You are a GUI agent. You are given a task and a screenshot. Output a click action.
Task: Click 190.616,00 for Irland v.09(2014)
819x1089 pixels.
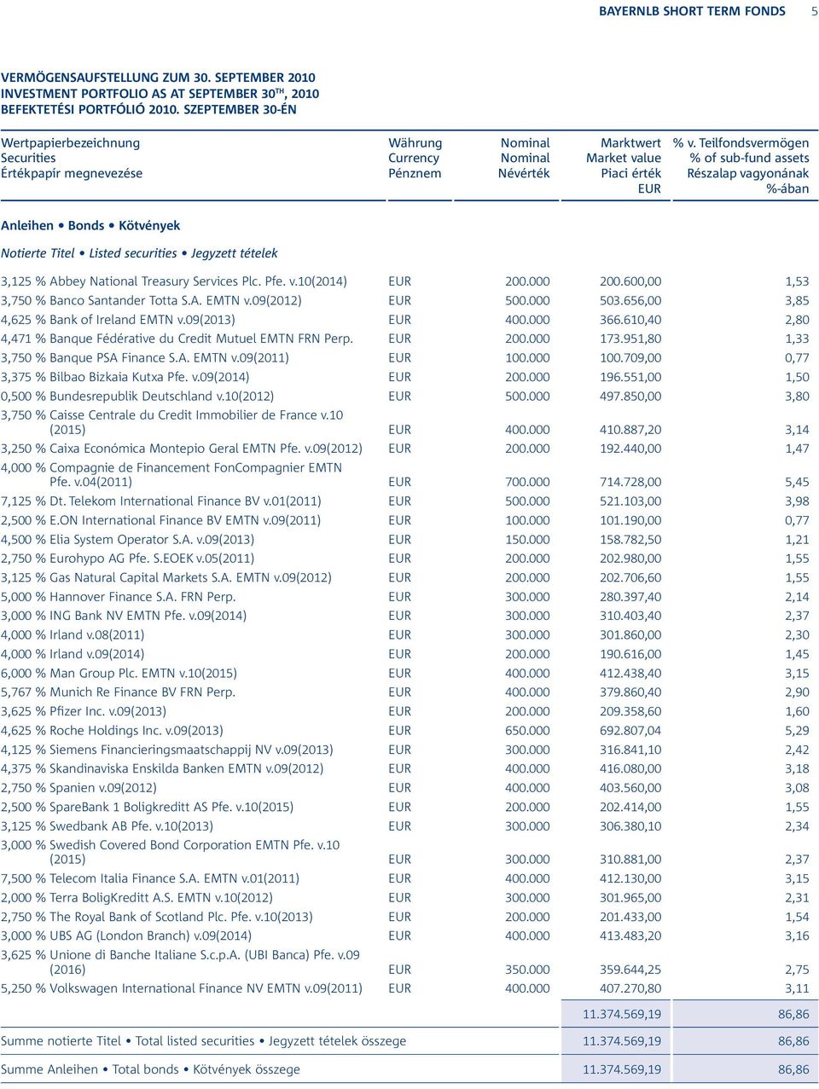tap(630, 654)
